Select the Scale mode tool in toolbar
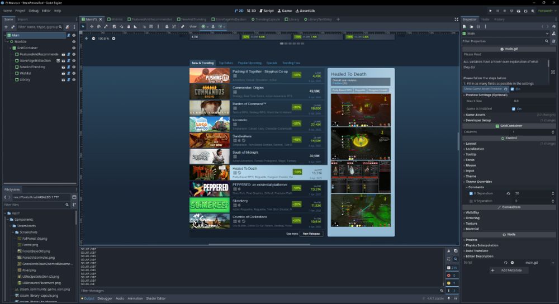This screenshot has width=559, height=304. pyautogui.click(x=106, y=26)
